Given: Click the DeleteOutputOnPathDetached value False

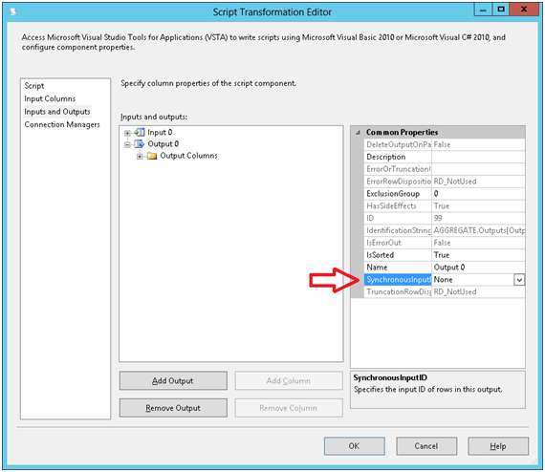Looking at the screenshot, I should click(x=478, y=145).
